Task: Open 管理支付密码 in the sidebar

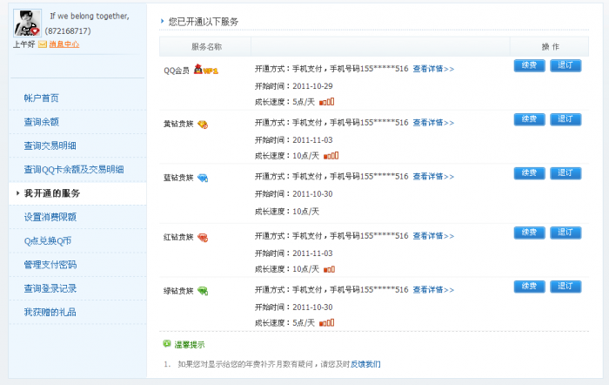Action: [x=50, y=265]
